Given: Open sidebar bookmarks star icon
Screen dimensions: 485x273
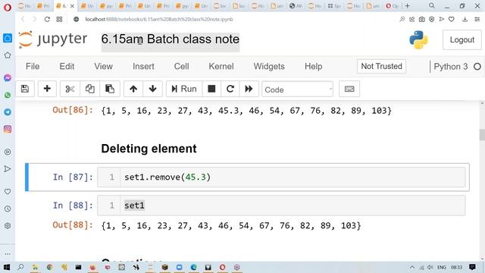Looking at the screenshot, I should pos(8,55).
